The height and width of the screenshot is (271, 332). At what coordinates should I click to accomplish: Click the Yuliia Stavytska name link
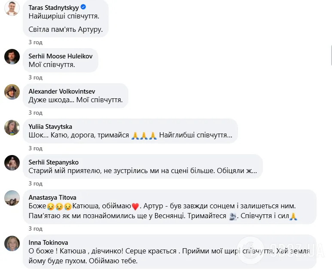tap(50, 126)
